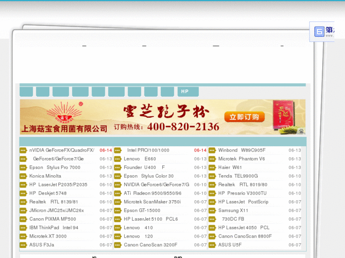
Task: Open the Epson GT-15000 link
Action: [x=142, y=211]
